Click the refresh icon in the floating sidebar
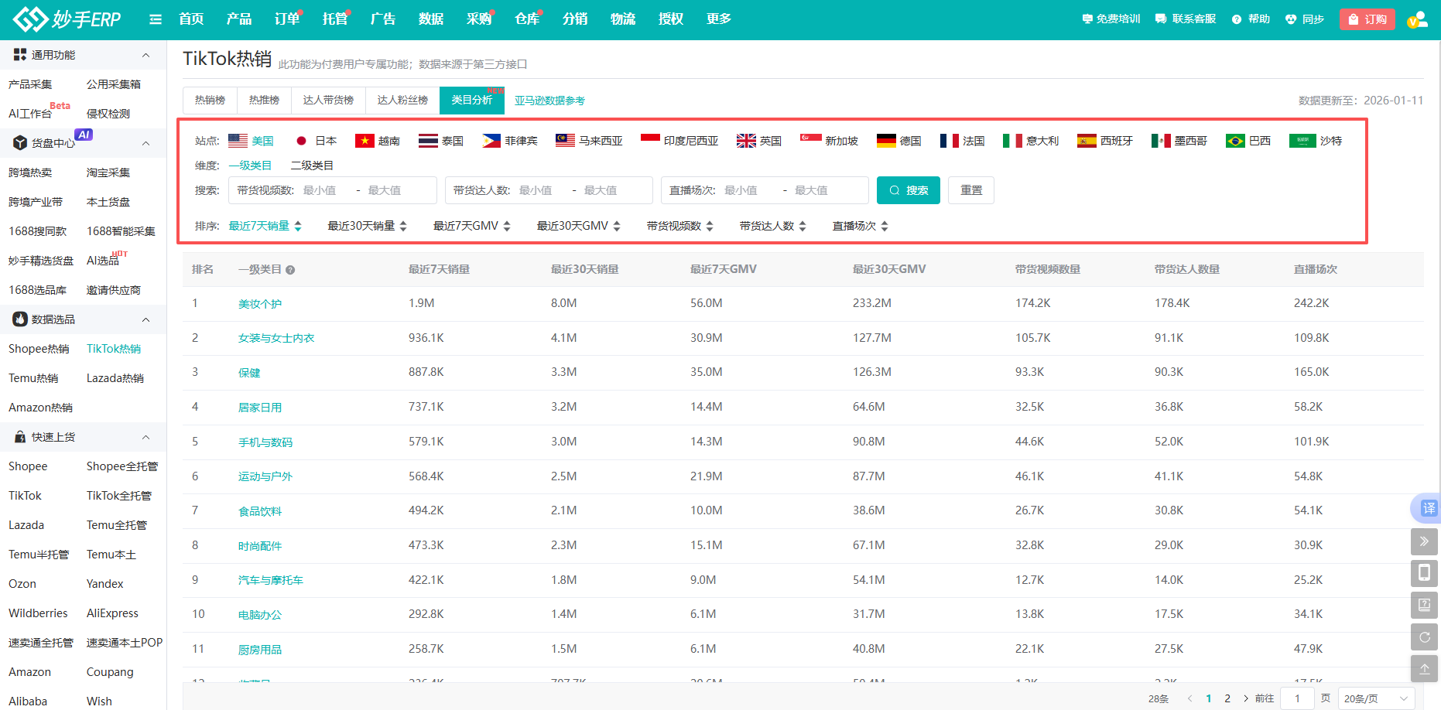Viewport: 1441px width, 710px height. (x=1424, y=637)
